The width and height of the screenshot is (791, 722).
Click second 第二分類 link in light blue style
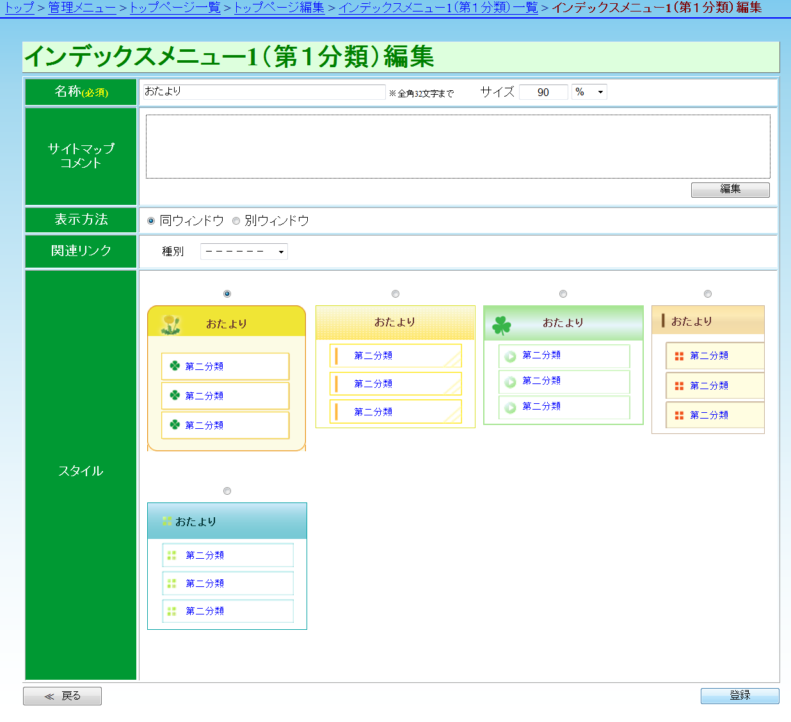point(205,584)
